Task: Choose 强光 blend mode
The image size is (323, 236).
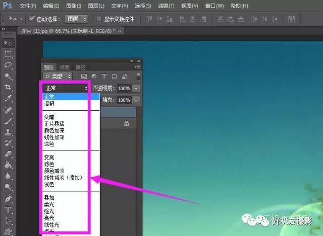Action: 71,211
